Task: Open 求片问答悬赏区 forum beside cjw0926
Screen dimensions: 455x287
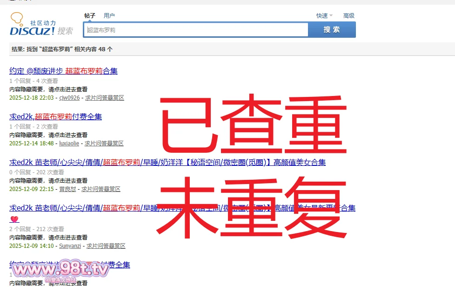Action: [x=104, y=98]
